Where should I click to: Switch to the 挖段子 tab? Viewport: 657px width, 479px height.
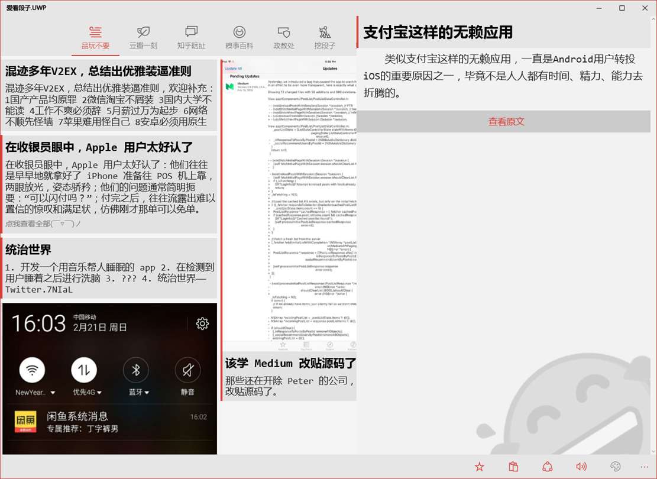click(x=325, y=38)
